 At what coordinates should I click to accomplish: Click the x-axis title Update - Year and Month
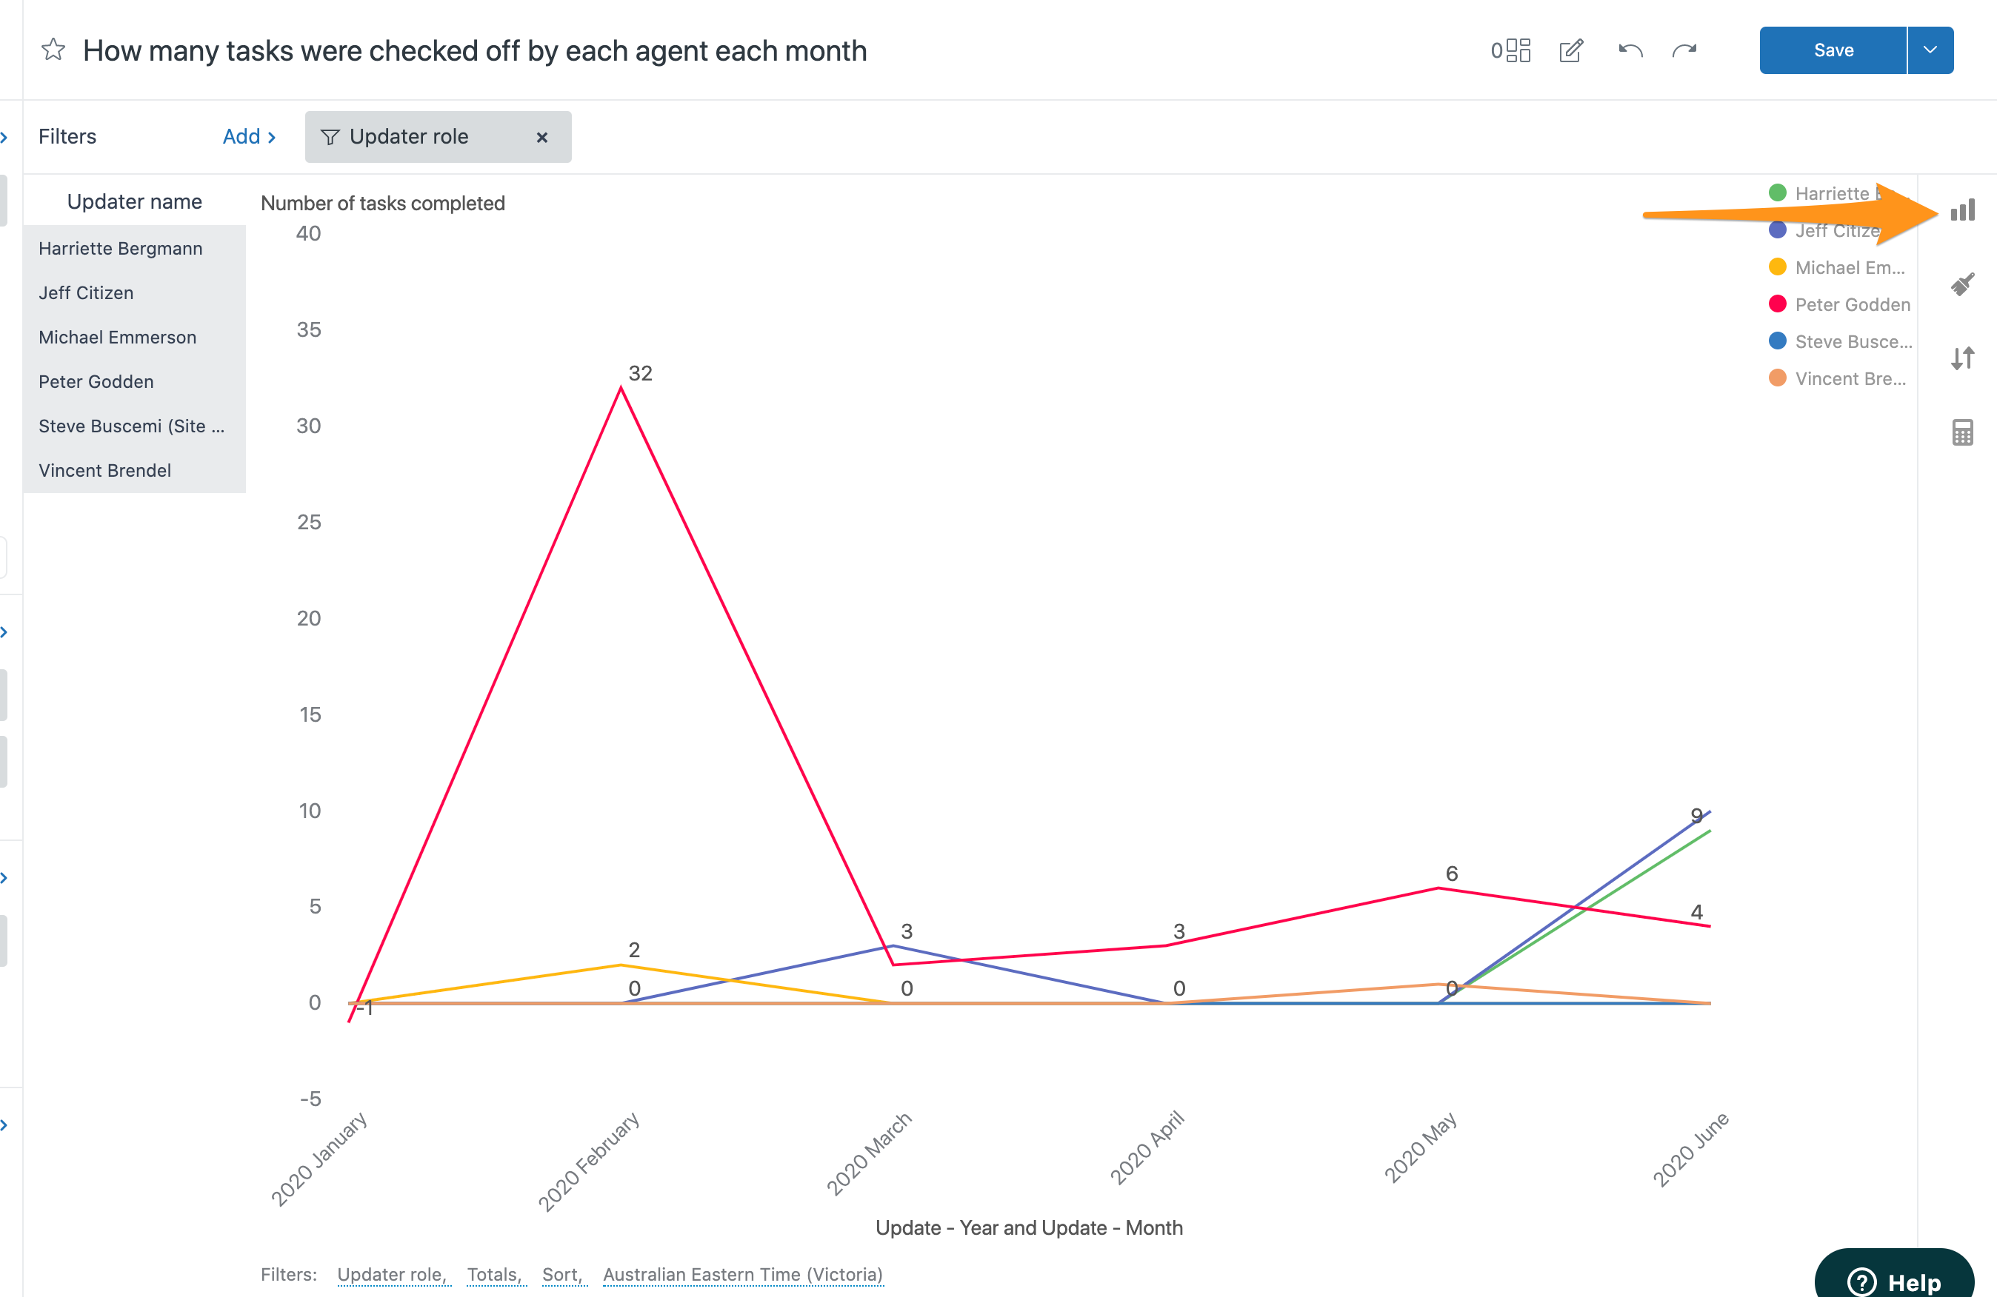click(1029, 1227)
